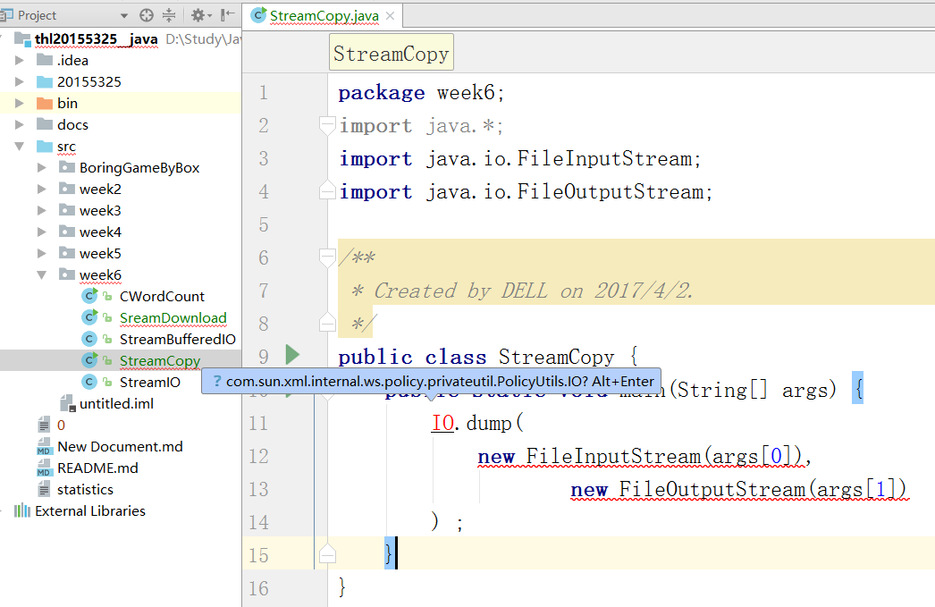The image size is (935, 607).
Task: Collapse the src folder
Action: 19,146
